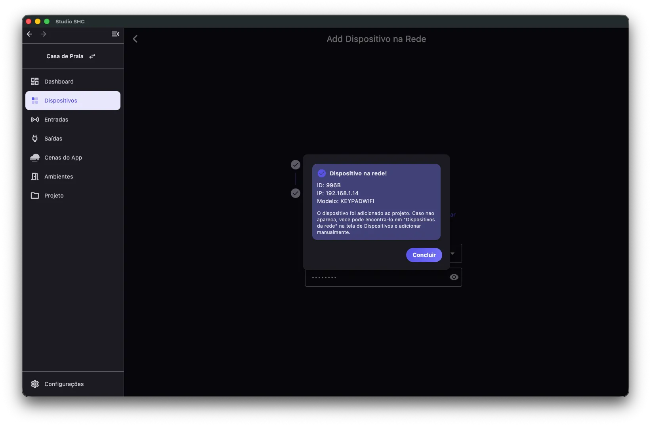The height and width of the screenshot is (426, 651).
Task: Click the forward navigation arrow
Action: (44, 34)
